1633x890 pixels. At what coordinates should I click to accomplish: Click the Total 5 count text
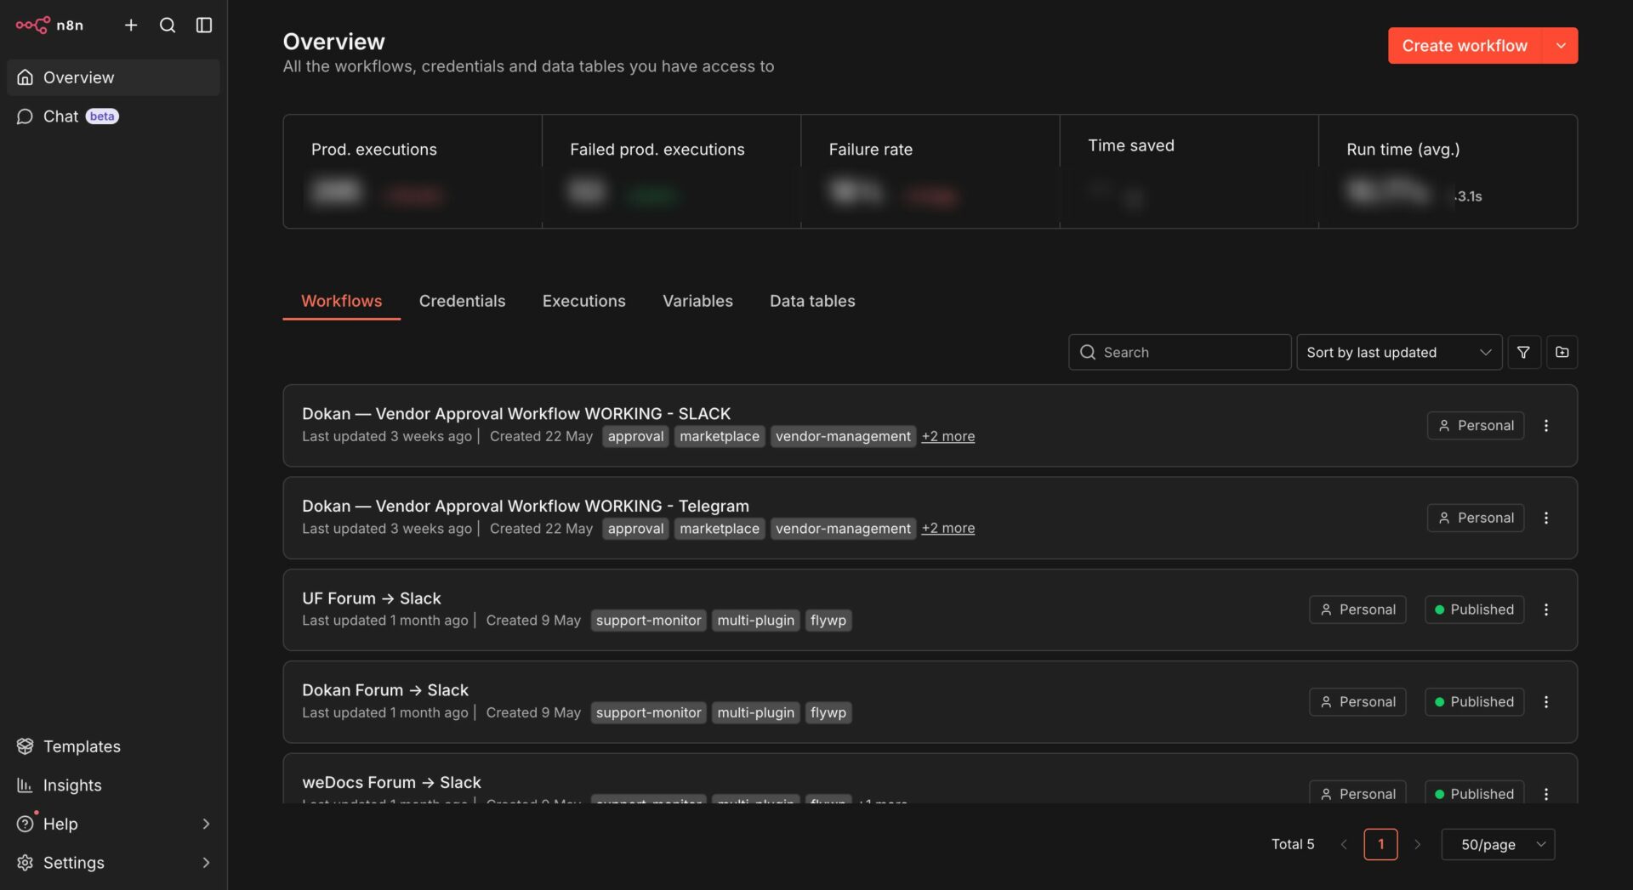(1293, 844)
